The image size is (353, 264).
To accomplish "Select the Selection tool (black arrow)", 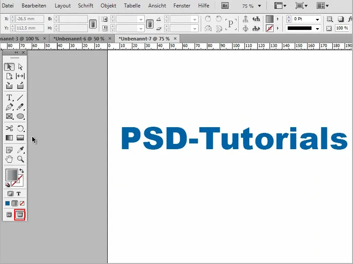I will pos(9,67).
